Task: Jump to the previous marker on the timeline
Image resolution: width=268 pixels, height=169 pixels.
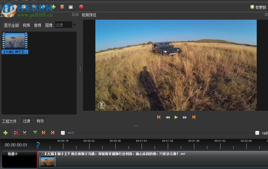Action: click(44, 133)
